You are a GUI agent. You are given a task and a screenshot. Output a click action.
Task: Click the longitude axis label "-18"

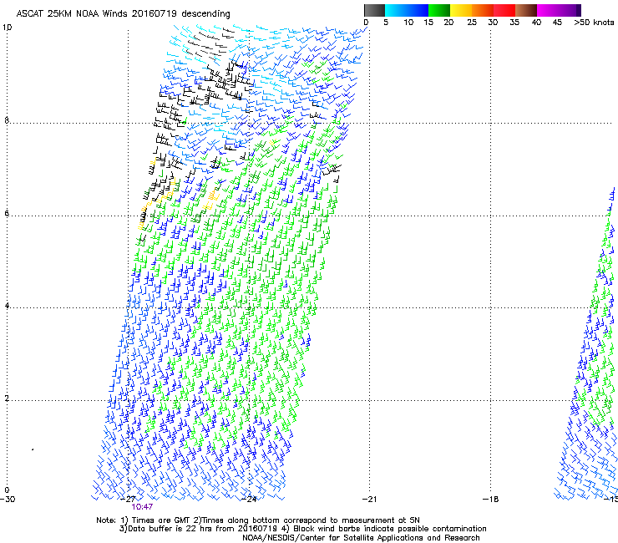(x=490, y=500)
